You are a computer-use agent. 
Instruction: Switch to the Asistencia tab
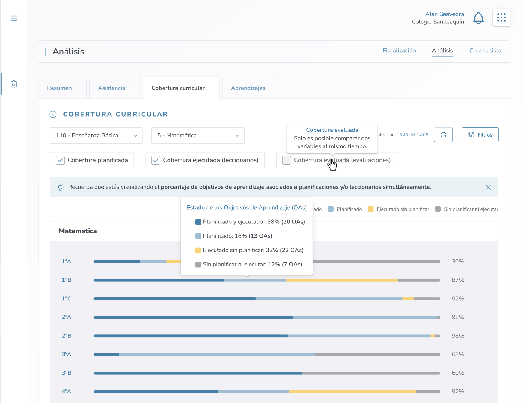coord(111,88)
